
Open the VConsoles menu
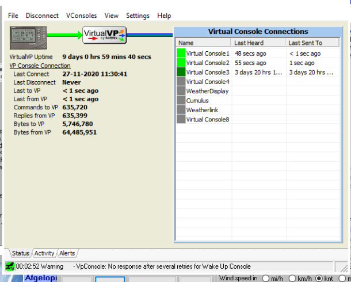82,16
